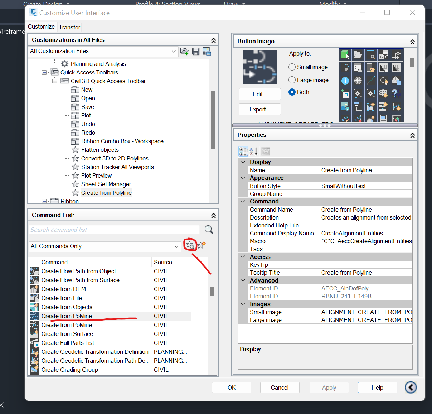Click the Export button in Button Image panel
The height and width of the screenshot is (414, 432).
click(260, 109)
